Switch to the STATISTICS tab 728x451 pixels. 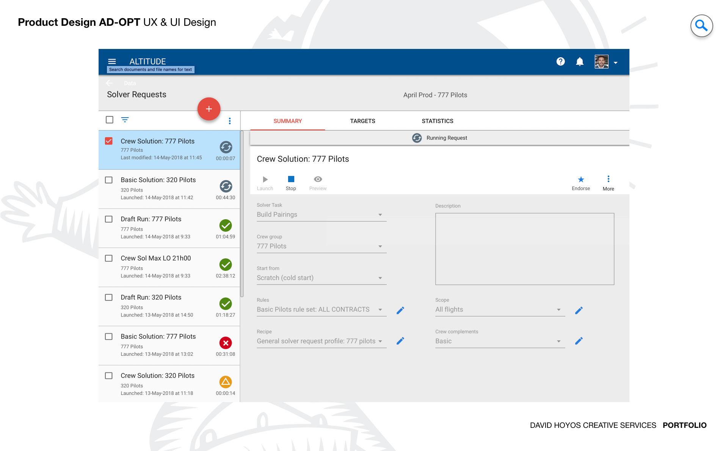coord(437,121)
